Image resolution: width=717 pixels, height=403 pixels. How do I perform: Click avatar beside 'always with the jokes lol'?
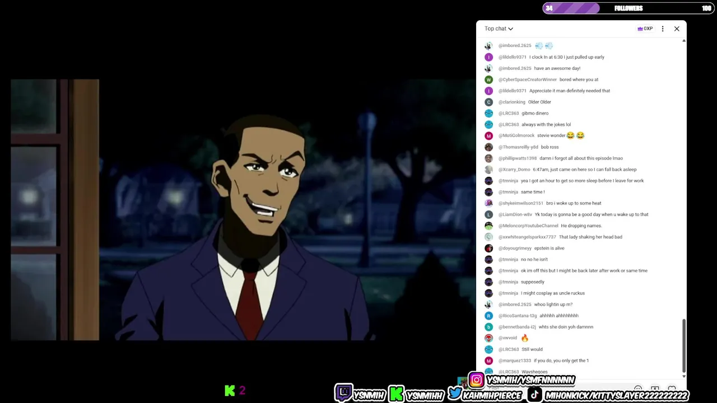tap(488, 124)
